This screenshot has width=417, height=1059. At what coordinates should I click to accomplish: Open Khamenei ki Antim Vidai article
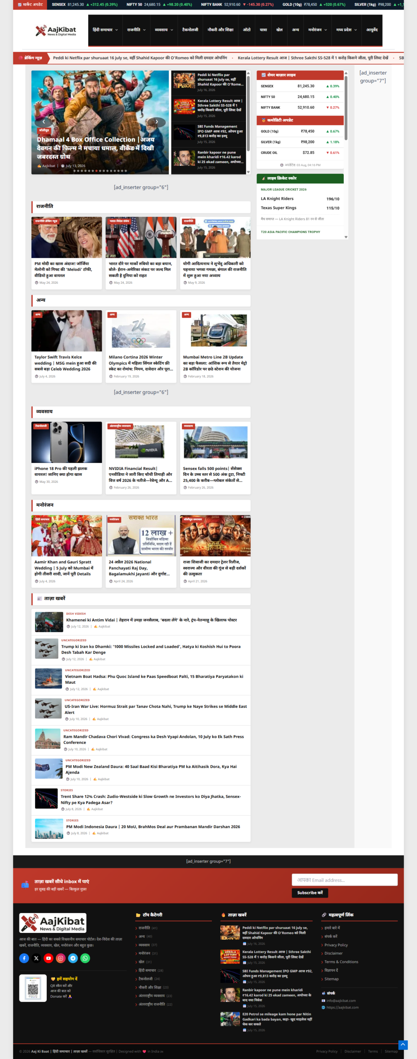[x=151, y=620]
